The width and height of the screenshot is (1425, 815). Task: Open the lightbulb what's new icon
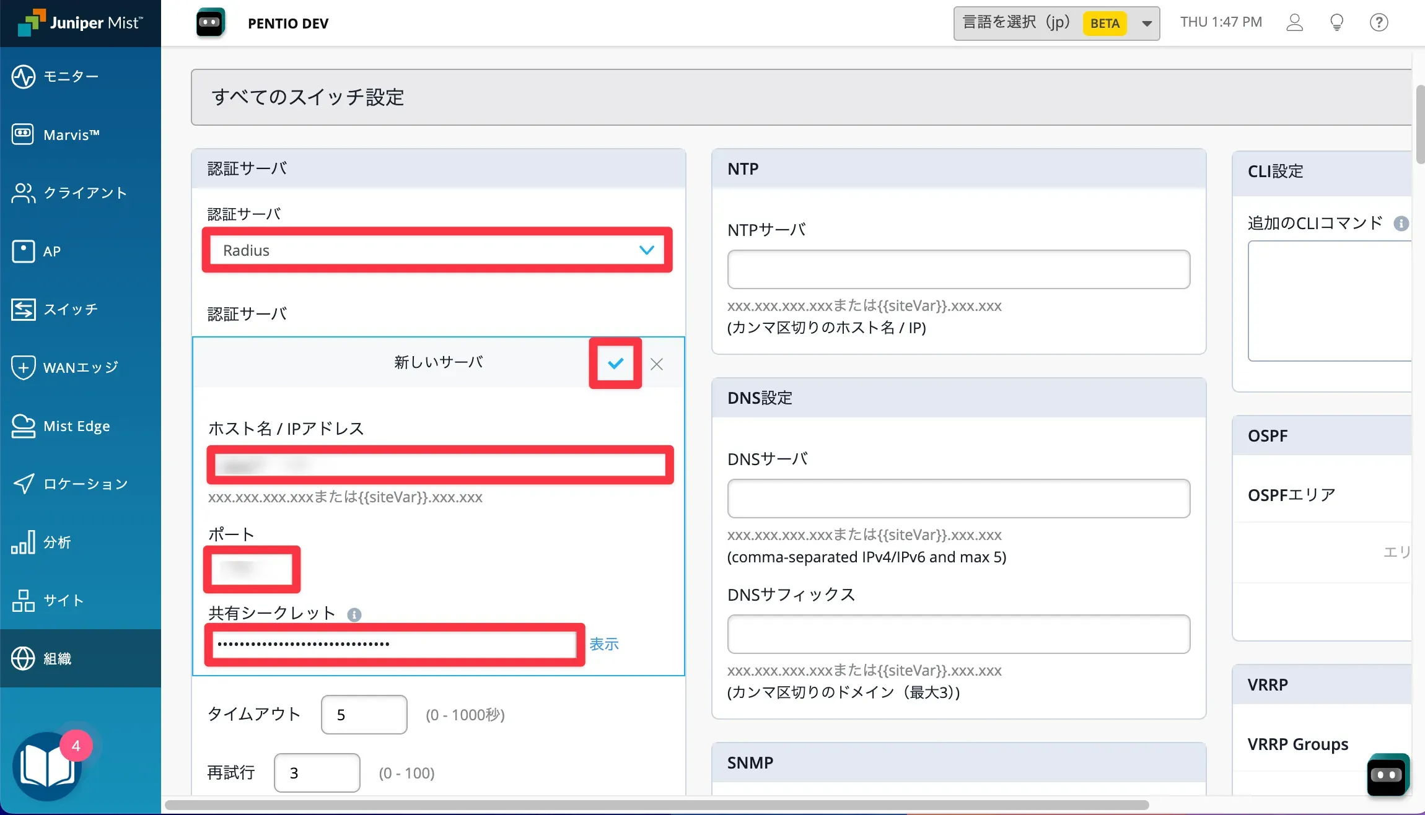tap(1336, 23)
